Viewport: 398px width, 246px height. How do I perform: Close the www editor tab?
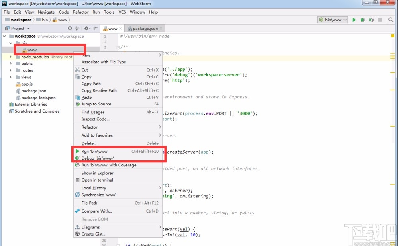tap(120, 29)
